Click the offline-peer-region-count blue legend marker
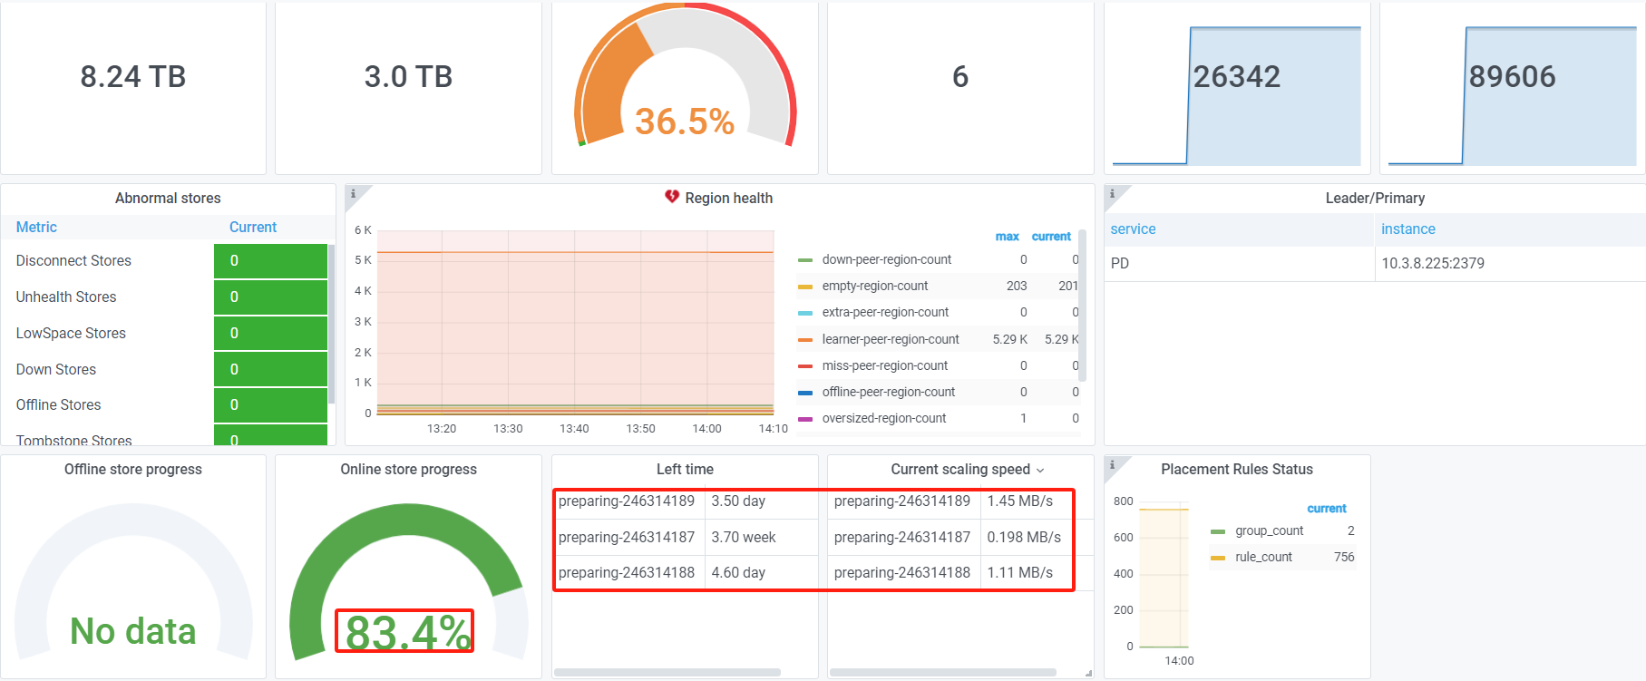Viewport: 1646px width, 681px height. click(x=804, y=393)
